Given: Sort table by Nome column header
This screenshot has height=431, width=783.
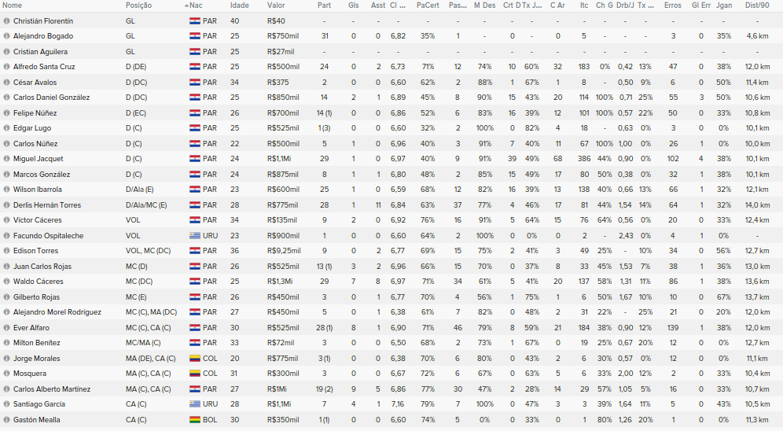Looking at the screenshot, I should click(x=13, y=6).
